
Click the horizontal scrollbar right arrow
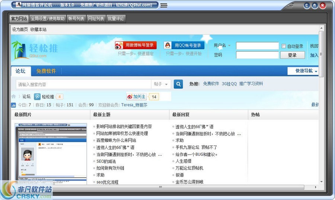tap(316, 187)
